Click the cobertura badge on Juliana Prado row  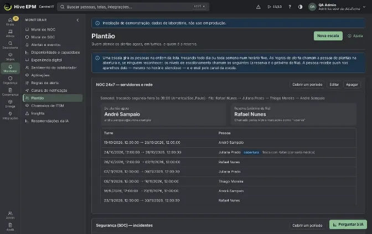[251, 153]
